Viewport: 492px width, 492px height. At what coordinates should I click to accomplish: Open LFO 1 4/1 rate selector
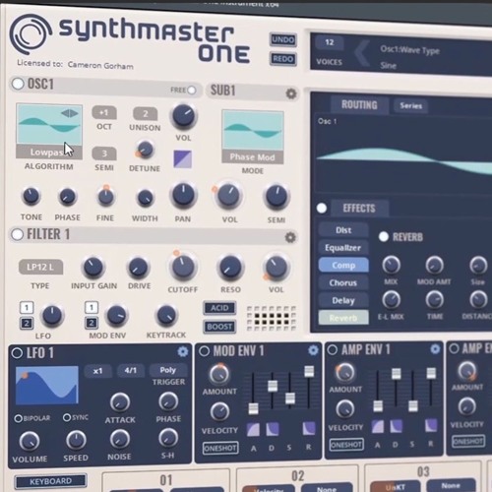click(x=131, y=370)
